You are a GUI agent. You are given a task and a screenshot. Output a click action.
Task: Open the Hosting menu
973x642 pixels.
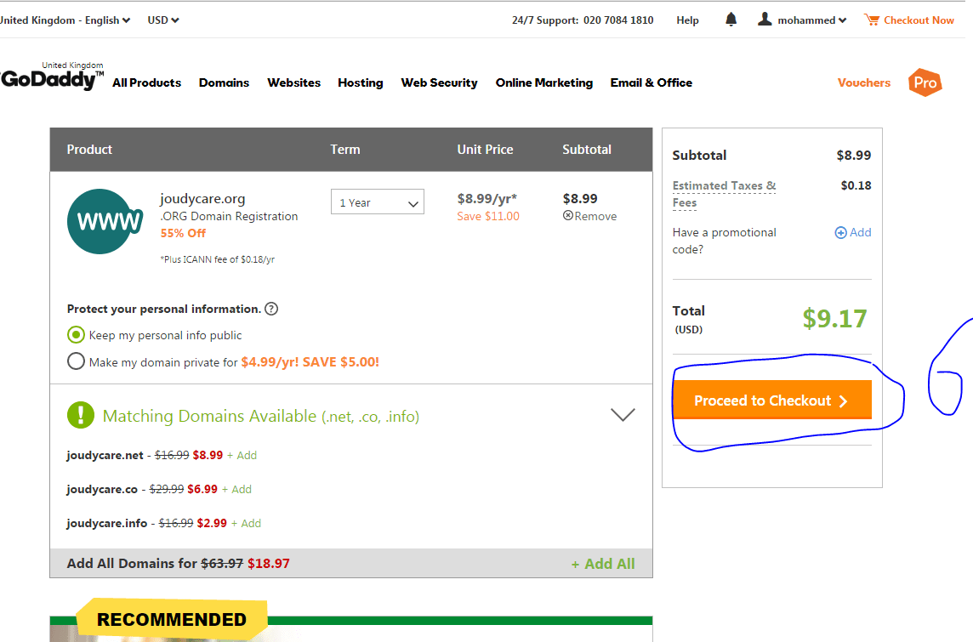pos(360,82)
